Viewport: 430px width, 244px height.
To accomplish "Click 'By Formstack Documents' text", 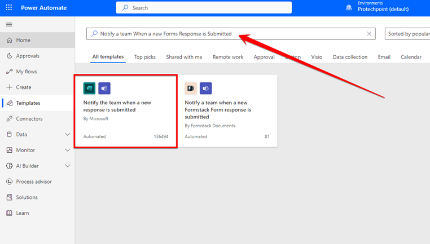I will point(210,126).
